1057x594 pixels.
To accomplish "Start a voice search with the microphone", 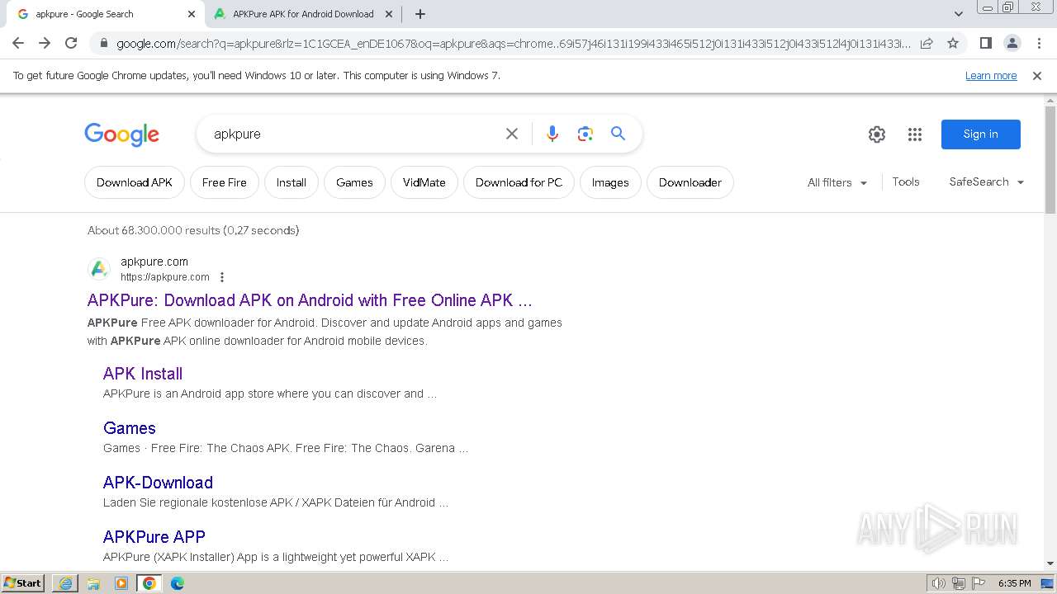I will 552,134.
